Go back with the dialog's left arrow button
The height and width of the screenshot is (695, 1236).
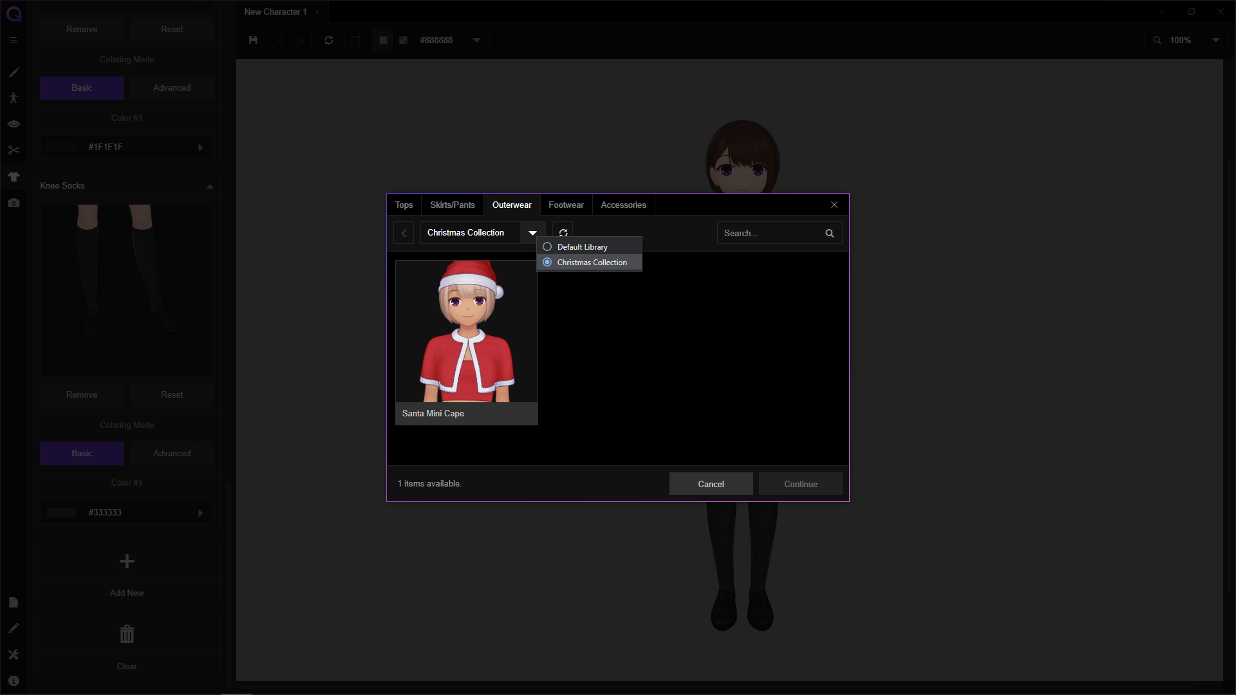pyautogui.click(x=404, y=233)
